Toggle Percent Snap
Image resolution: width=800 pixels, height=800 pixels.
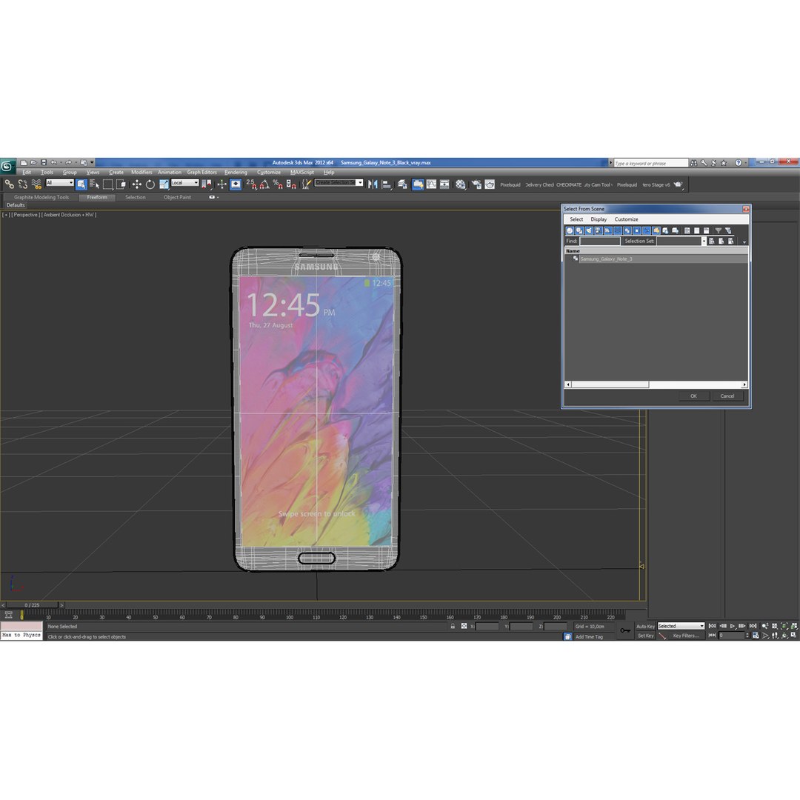[x=278, y=184]
